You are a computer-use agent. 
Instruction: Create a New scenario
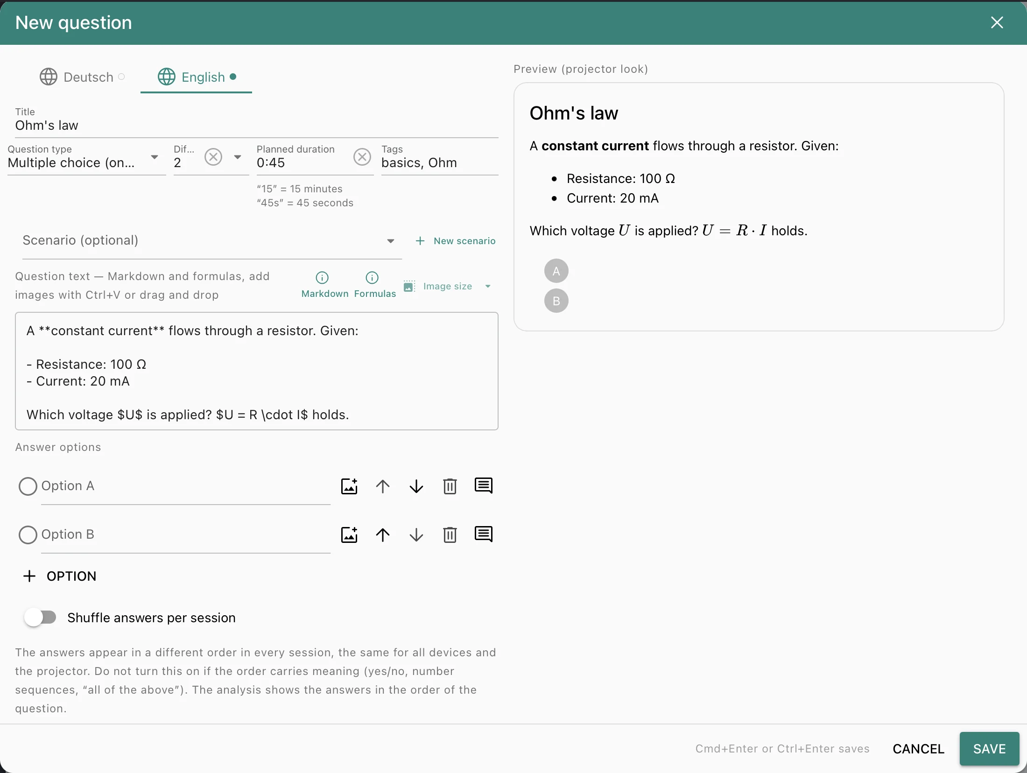(456, 241)
